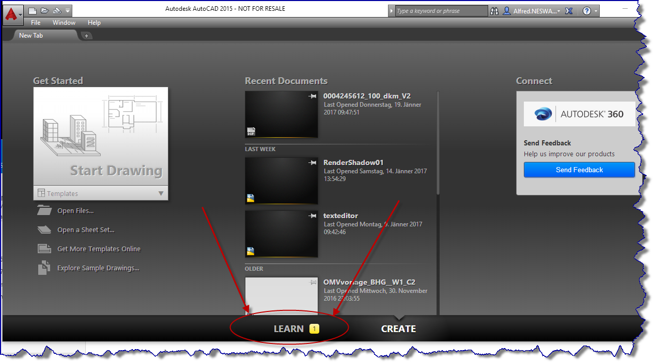Open the AutoCAD application menu
The height and width of the screenshot is (362, 653).
point(13,14)
